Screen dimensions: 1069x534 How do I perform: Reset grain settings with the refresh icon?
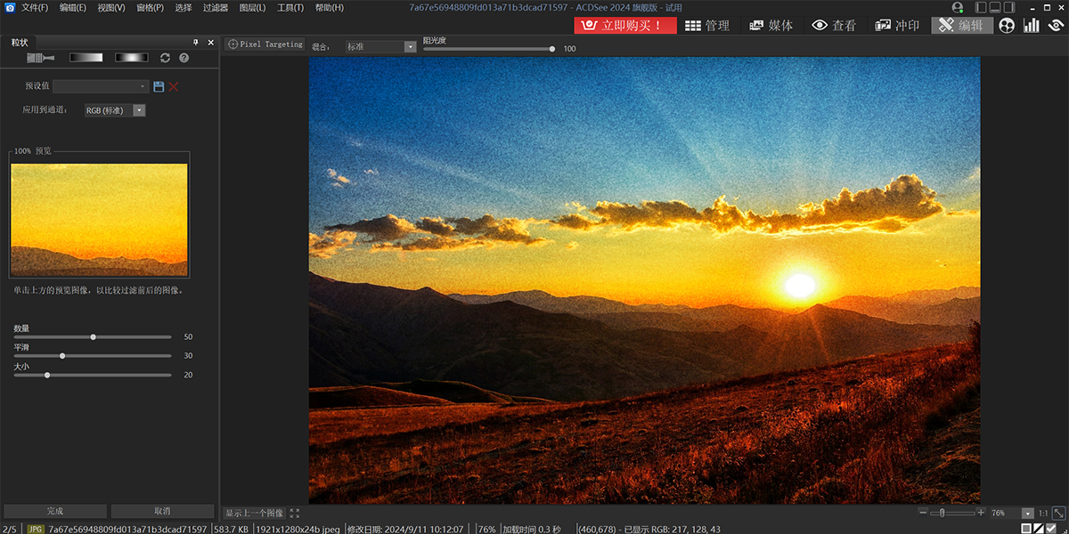point(165,58)
